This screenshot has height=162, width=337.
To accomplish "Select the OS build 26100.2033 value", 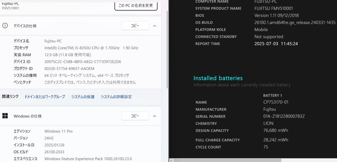I will 54,152.
